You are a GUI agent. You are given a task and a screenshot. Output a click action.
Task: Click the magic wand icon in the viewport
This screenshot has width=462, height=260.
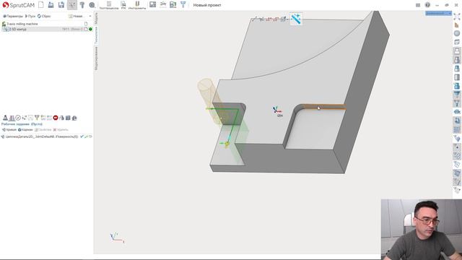click(x=296, y=19)
